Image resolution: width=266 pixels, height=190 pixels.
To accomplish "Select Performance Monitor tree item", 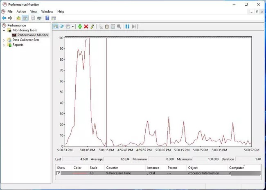I will [x=33, y=35].
